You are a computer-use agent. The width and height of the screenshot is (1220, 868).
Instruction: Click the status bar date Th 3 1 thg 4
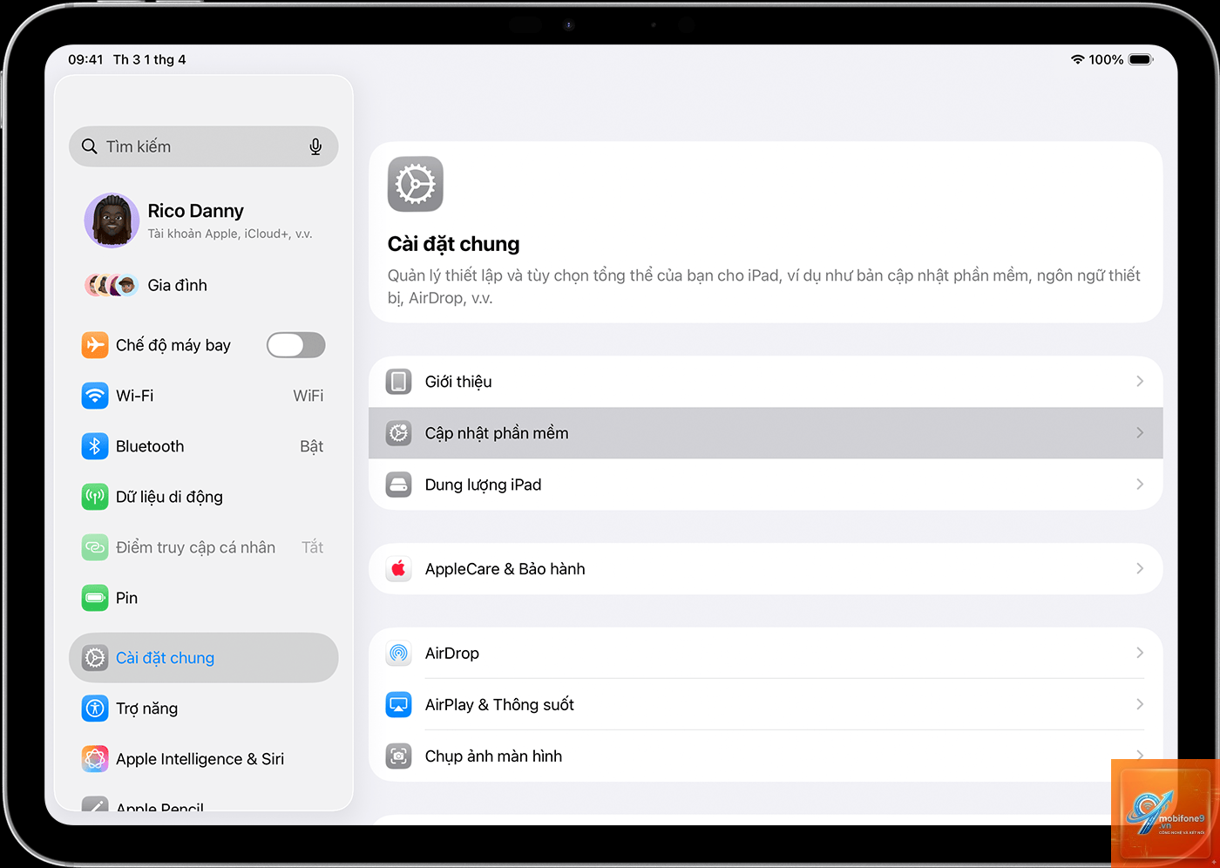150,59
